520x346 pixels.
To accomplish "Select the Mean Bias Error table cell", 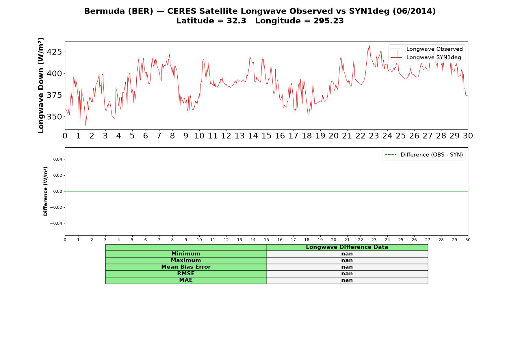I will coord(186,267).
